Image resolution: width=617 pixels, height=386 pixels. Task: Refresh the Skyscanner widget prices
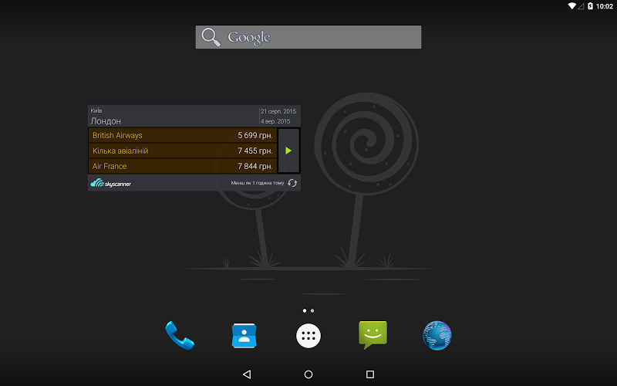292,183
